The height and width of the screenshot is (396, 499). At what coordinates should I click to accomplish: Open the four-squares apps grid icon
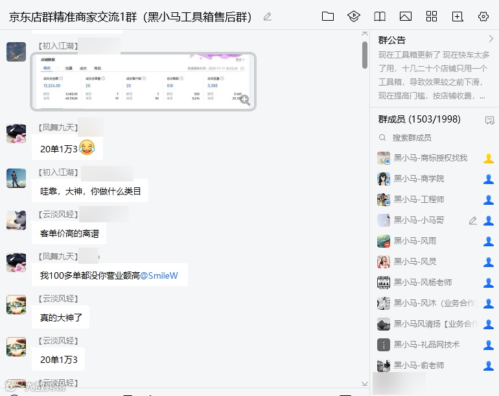[432, 16]
